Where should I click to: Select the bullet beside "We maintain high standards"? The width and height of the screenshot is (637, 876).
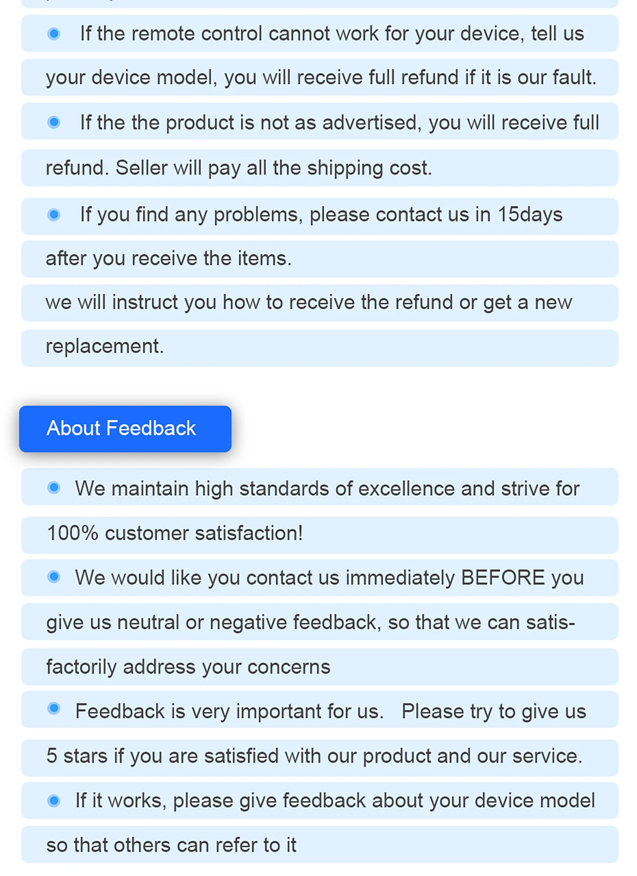(x=54, y=488)
